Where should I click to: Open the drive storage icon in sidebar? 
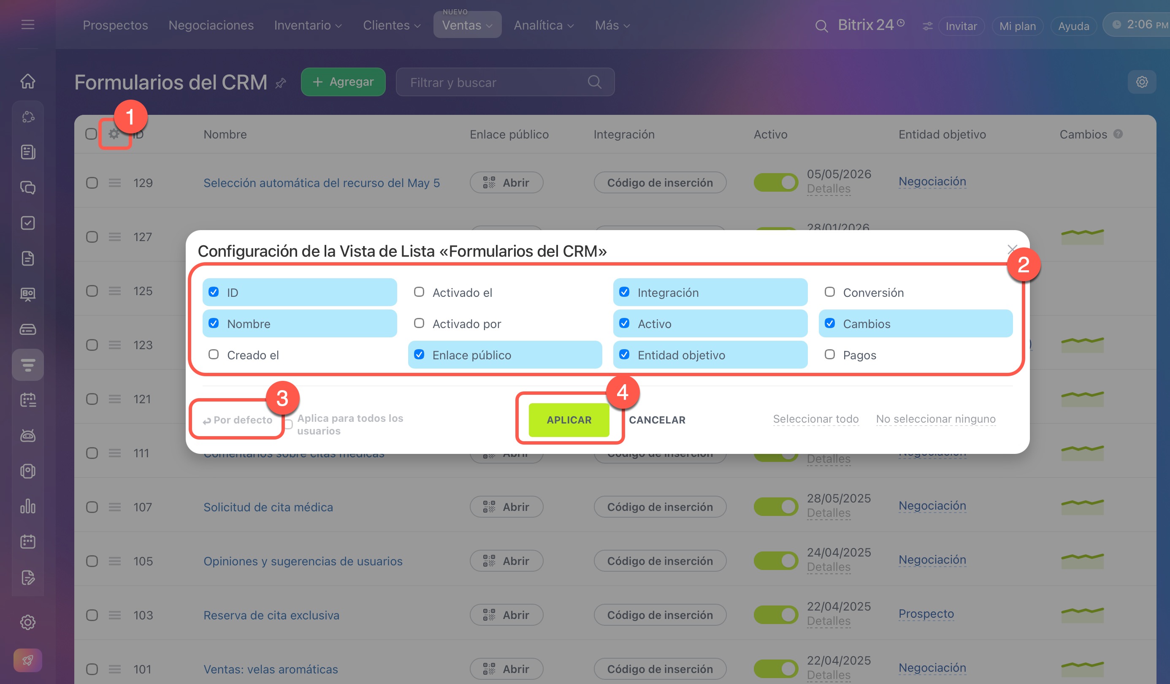28,329
